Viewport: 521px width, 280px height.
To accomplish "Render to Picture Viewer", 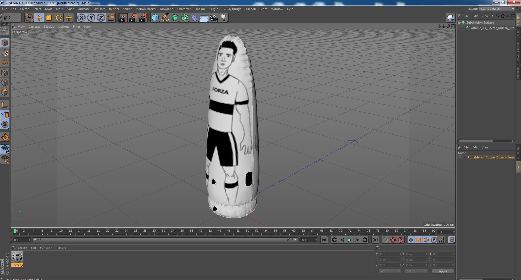I will (133, 18).
